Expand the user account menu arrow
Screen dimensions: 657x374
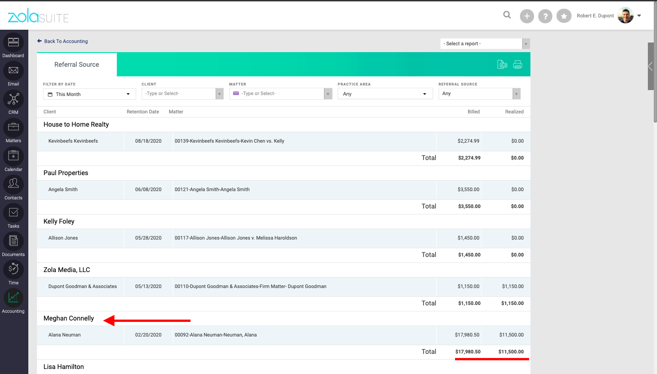(639, 16)
